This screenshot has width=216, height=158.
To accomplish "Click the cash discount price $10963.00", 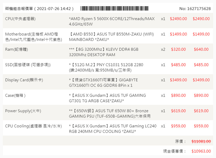I will (x=201, y=152).
